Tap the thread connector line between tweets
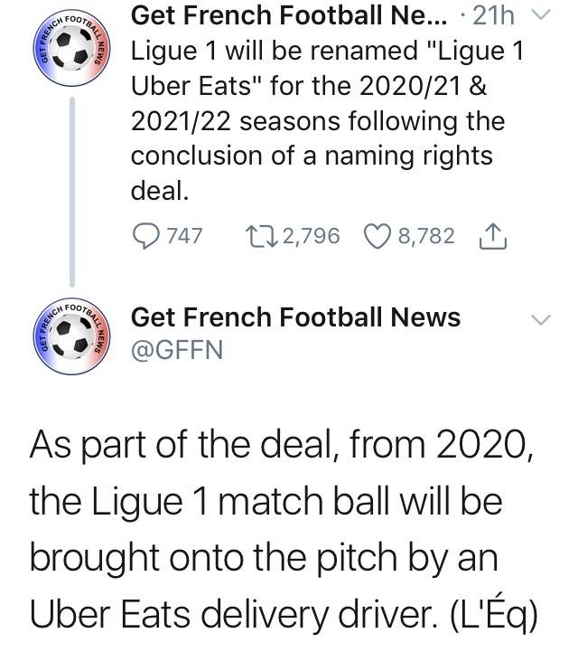 (x=72, y=192)
